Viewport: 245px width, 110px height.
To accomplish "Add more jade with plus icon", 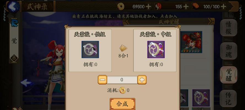I will tap(186, 7).
